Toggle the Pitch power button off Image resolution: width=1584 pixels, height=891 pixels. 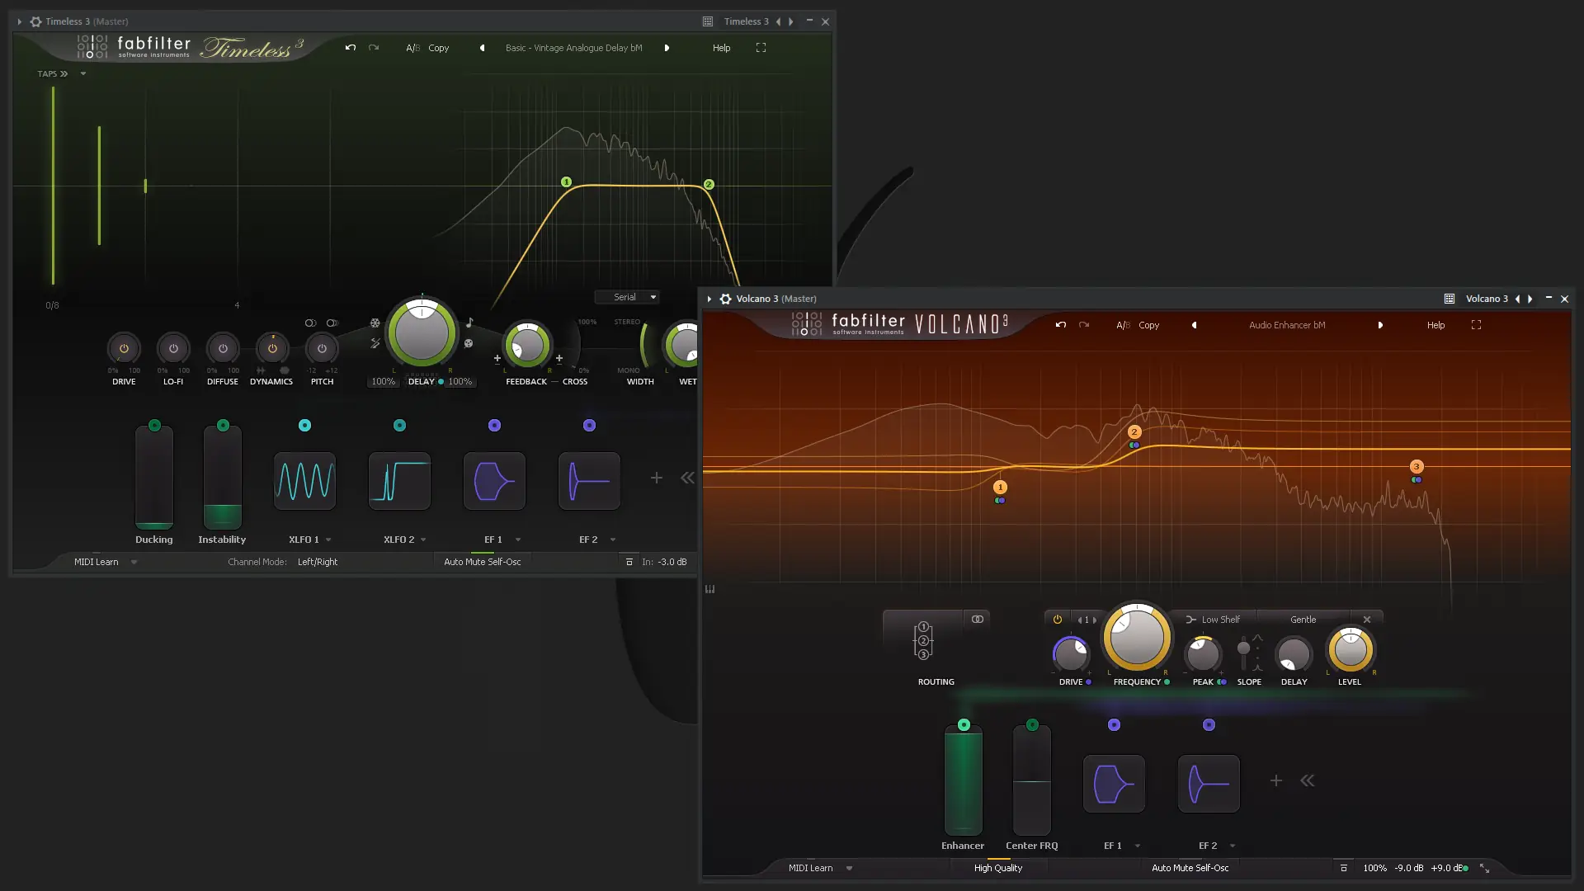click(322, 349)
